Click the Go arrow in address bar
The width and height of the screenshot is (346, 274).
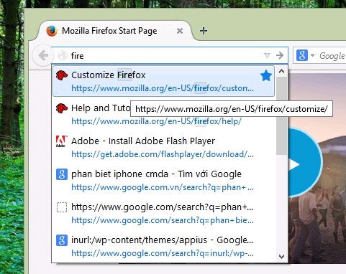[x=280, y=55]
